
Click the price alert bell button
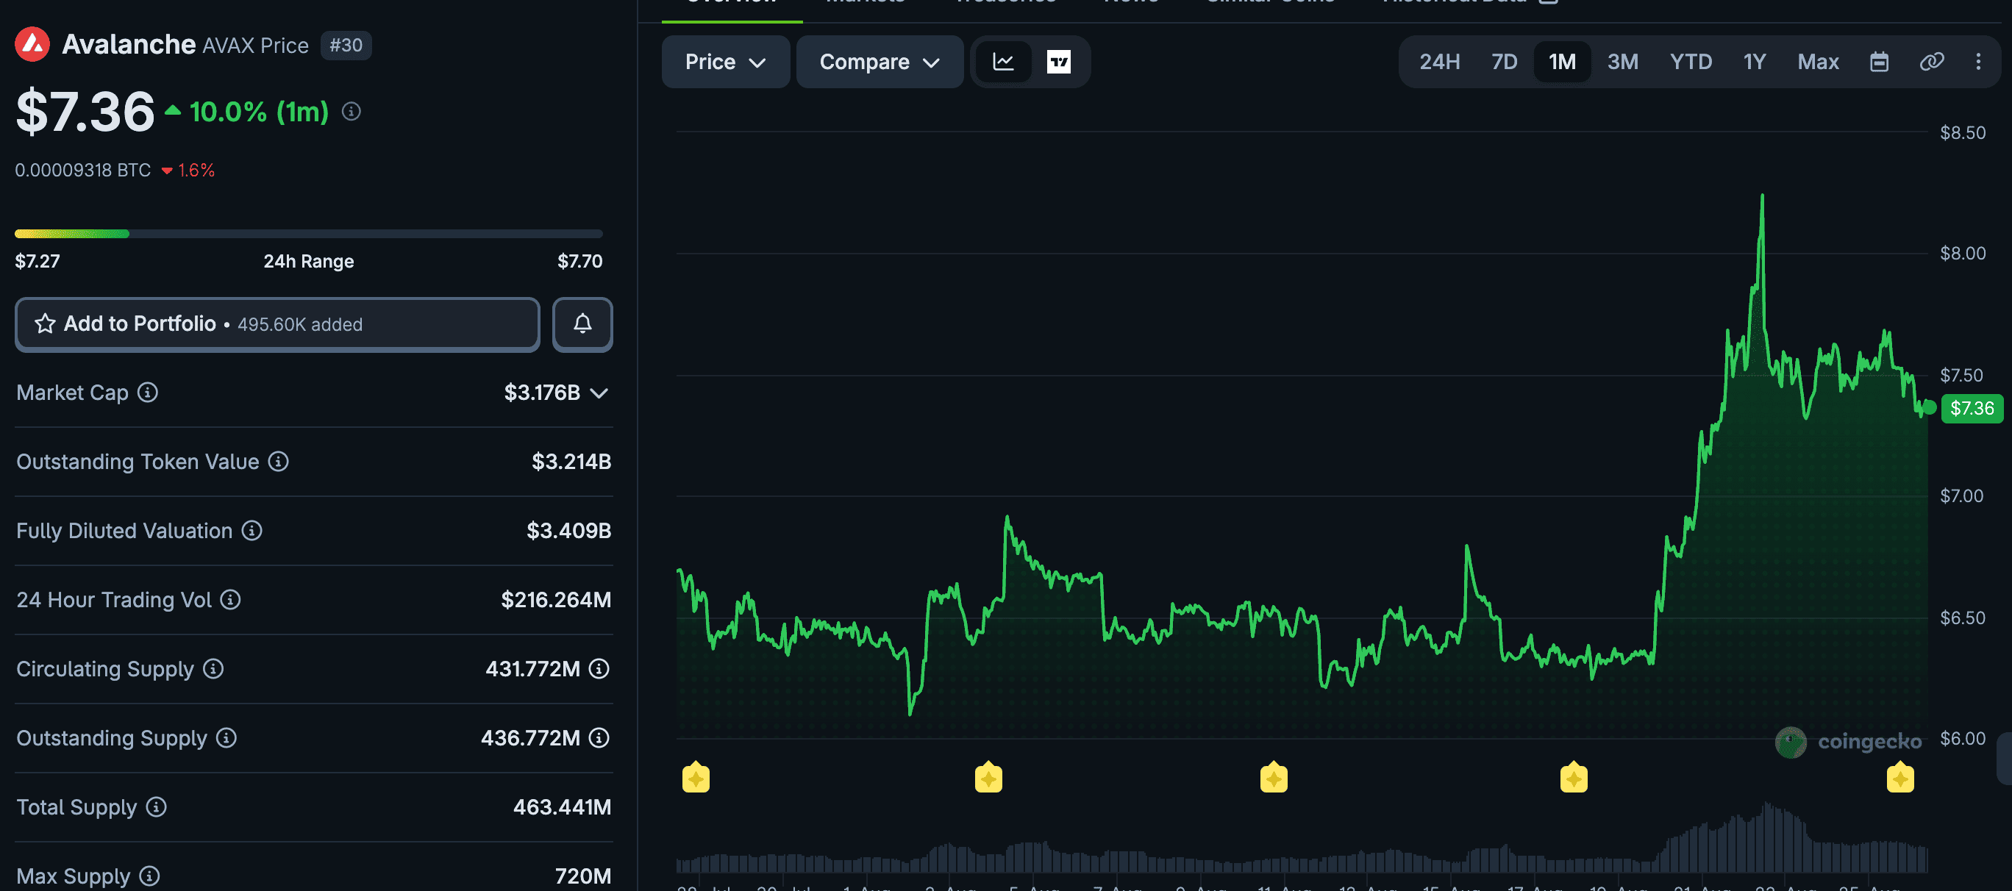(x=582, y=324)
